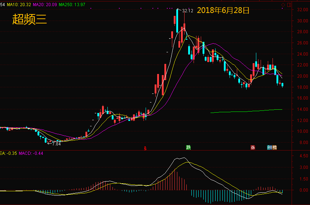Click the red 涨 event marker
This screenshot has width=310, height=205.
pyautogui.click(x=253, y=148)
